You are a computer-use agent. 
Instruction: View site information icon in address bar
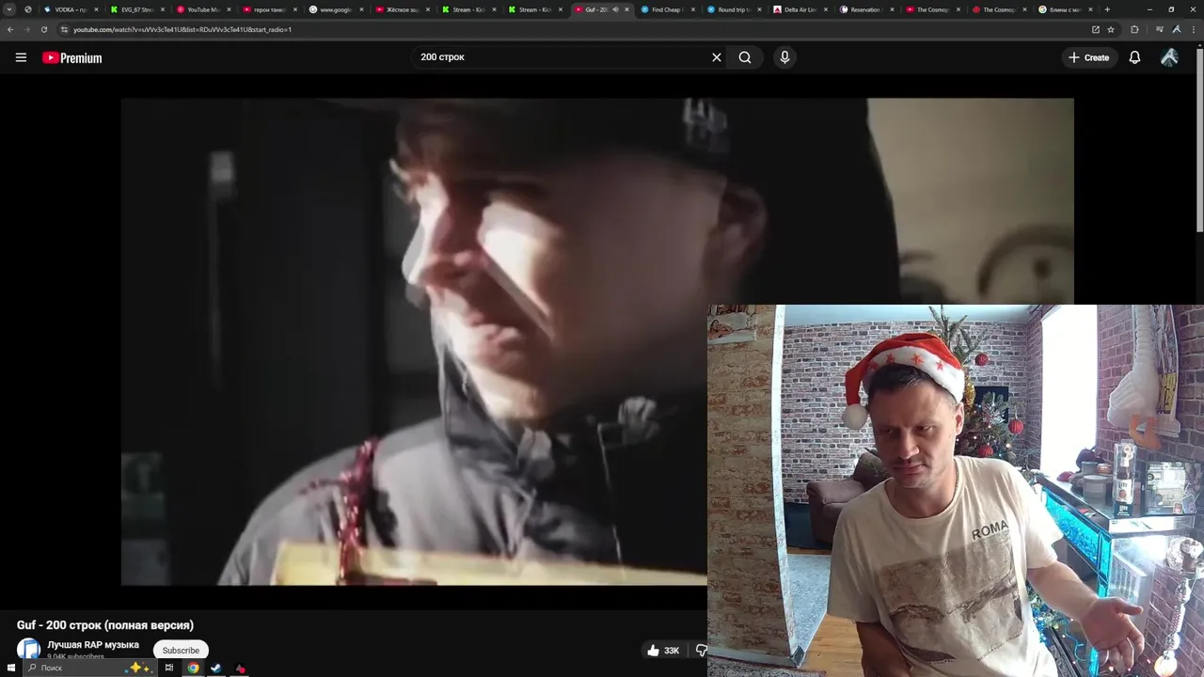pyautogui.click(x=64, y=29)
